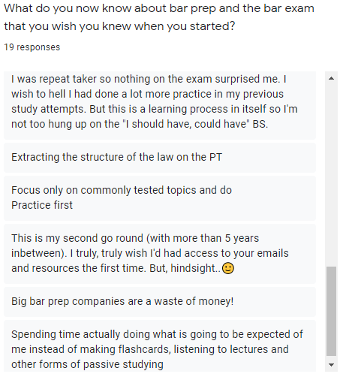Click the smiley emoji after hindsight
Viewport: 343px width, 377px height.
pyautogui.click(x=228, y=268)
